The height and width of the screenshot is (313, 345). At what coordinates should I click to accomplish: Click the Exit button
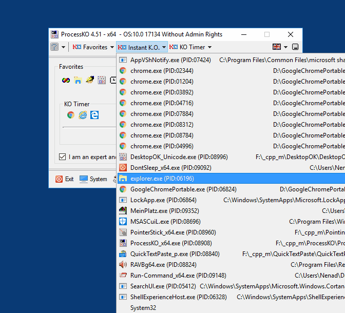[65, 179]
